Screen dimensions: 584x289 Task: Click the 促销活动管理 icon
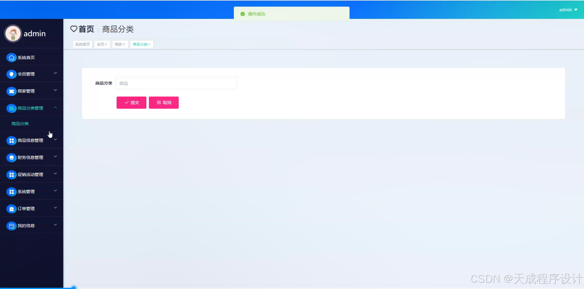(11, 174)
